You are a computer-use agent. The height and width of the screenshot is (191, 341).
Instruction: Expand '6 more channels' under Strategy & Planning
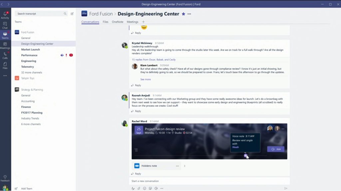click(31, 124)
